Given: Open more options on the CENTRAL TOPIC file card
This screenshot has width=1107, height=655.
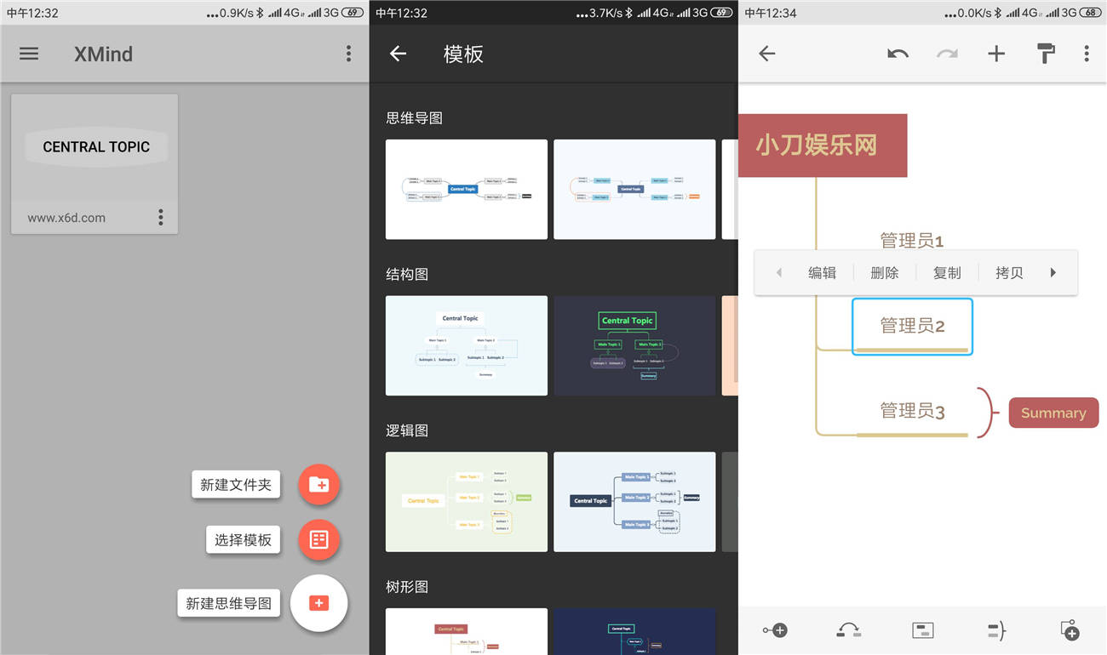Looking at the screenshot, I should (160, 217).
